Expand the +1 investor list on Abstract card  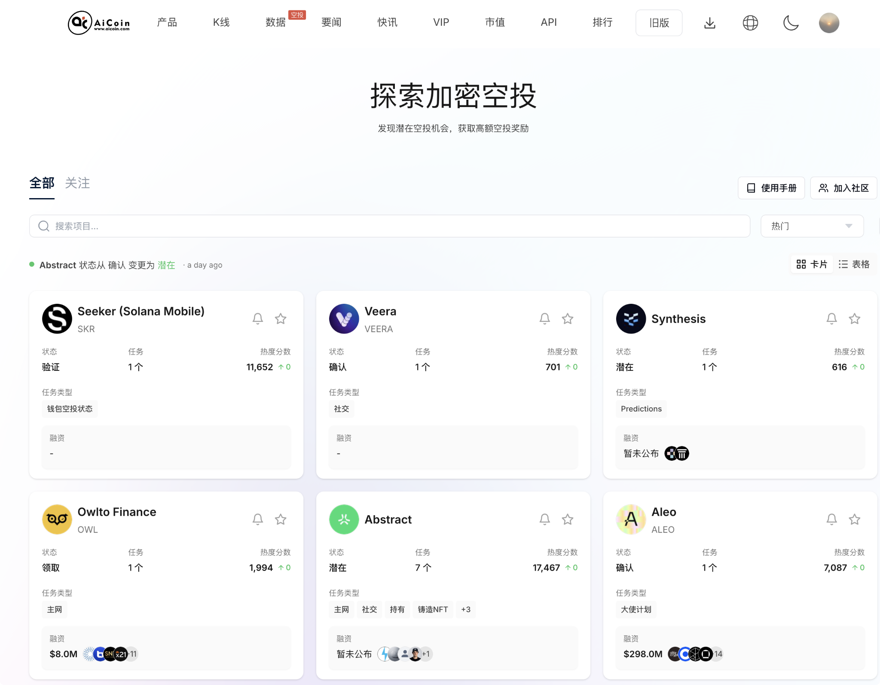point(426,654)
